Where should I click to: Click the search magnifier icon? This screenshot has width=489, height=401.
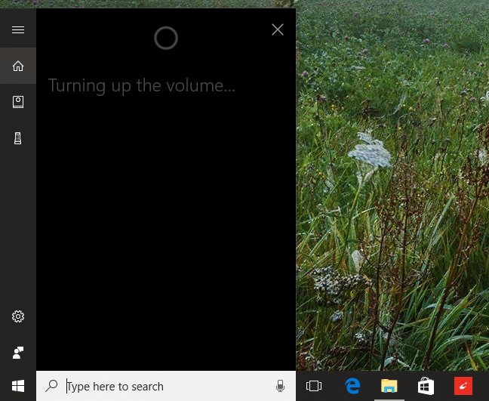pos(51,386)
